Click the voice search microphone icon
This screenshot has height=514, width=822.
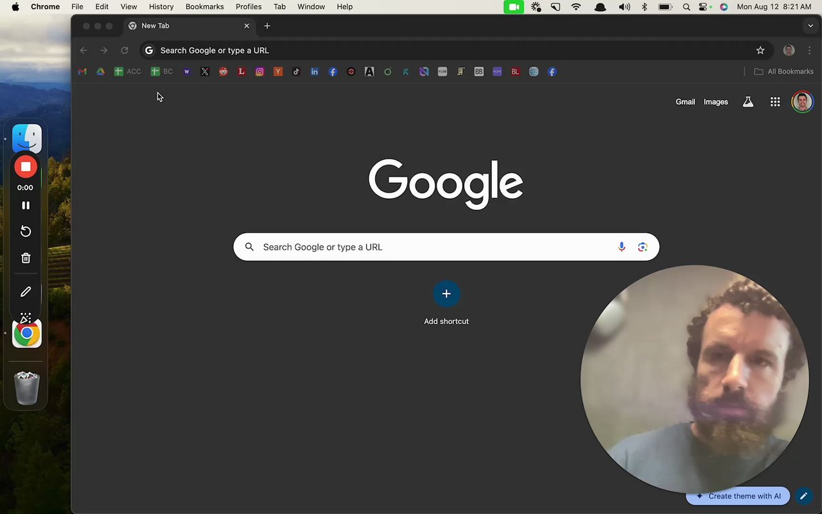(x=622, y=247)
